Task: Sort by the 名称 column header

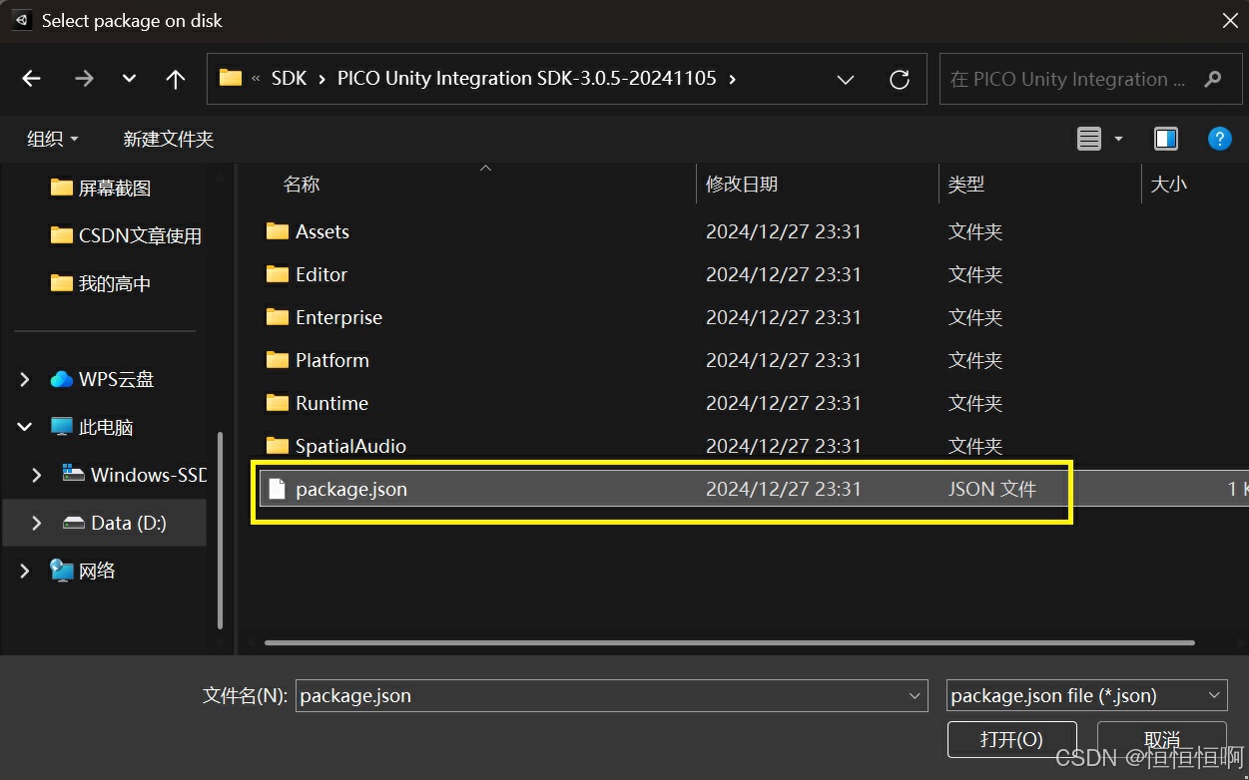Action: 302,184
